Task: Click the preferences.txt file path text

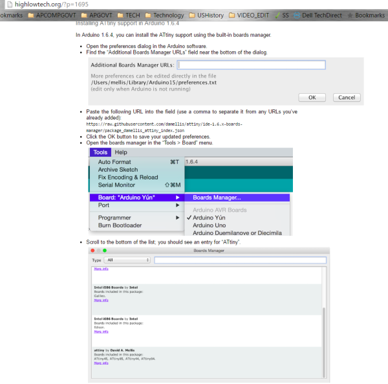Action: pyautogui.click(x=154, y=82)
